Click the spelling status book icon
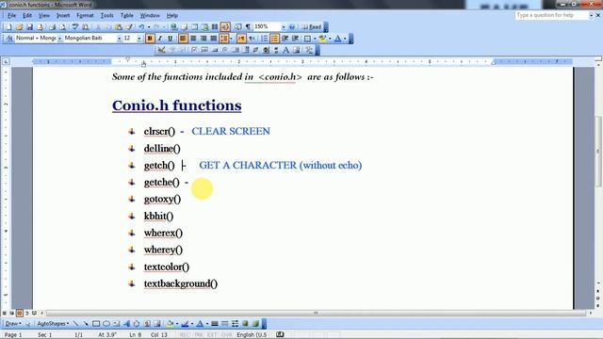 (x=280, y=335)
